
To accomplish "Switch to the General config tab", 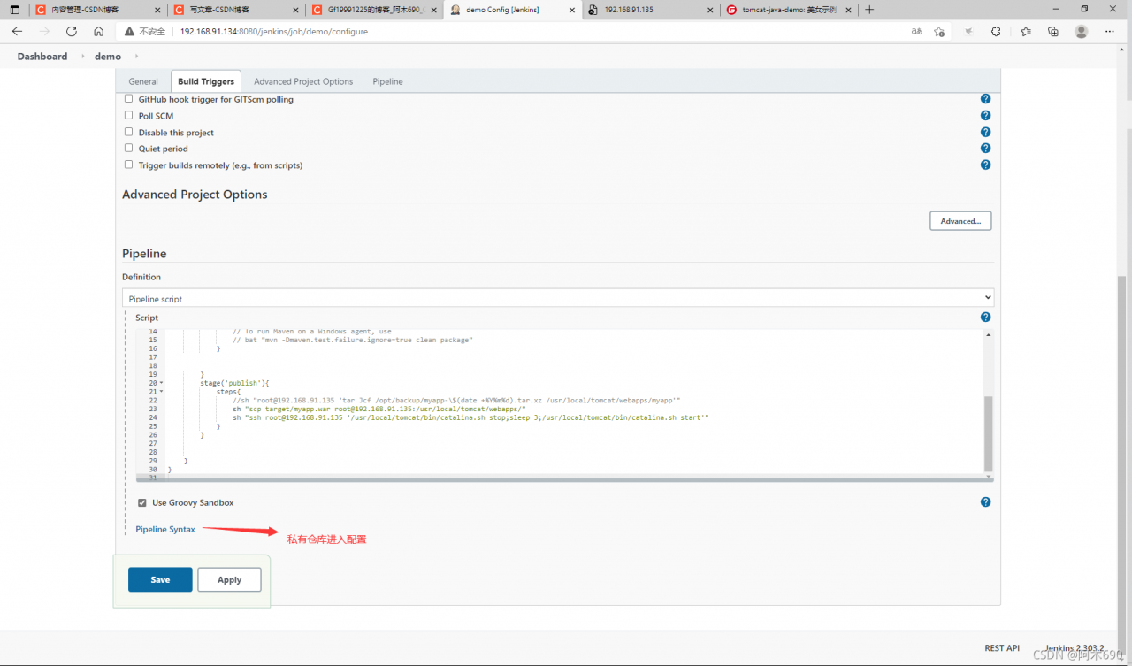I will 143,81.
